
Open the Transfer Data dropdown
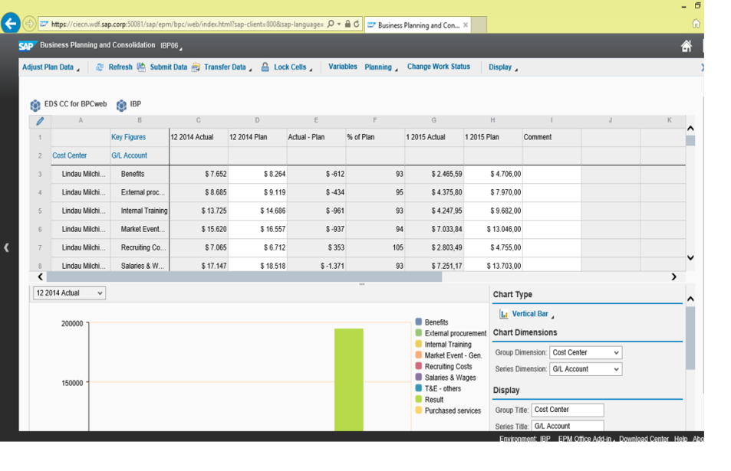click(x=228, y=67)
